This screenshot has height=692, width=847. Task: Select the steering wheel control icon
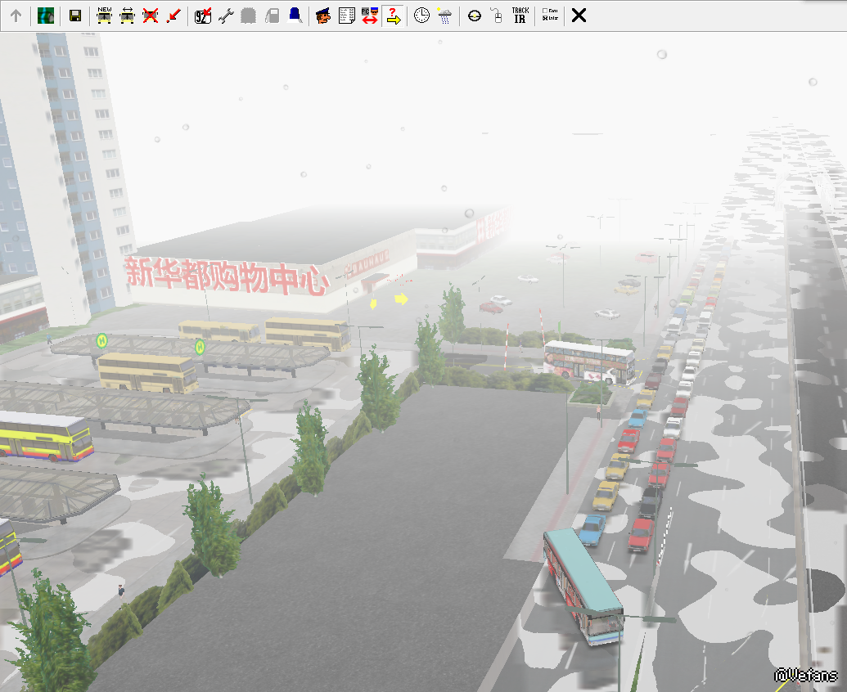pyautogui.click(x=474, y=16)
